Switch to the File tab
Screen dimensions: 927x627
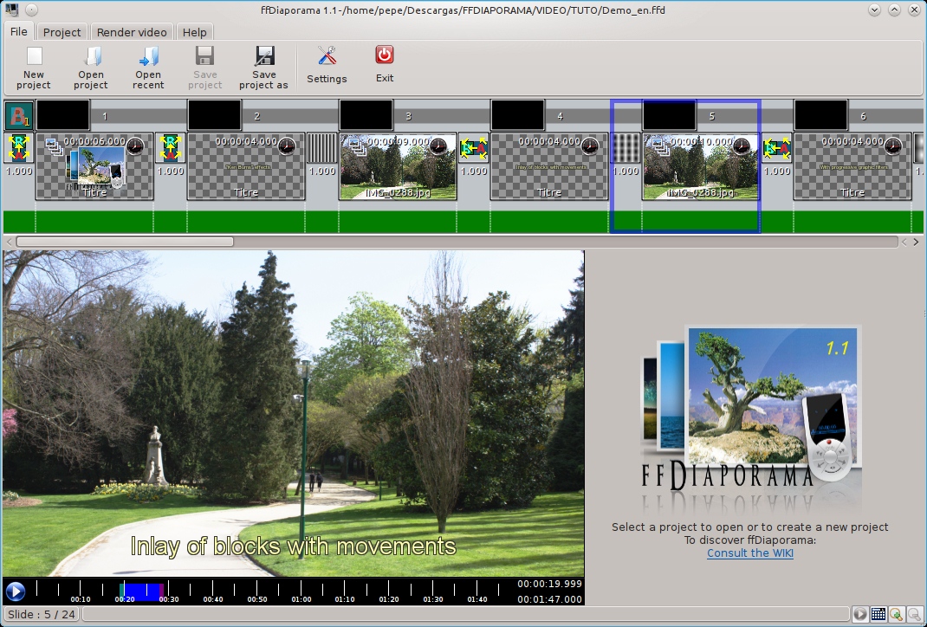coord(19,32)
